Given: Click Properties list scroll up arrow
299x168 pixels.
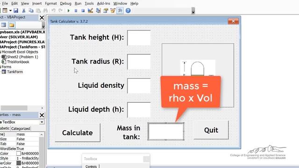Looking at the screenshot, I should tap(42, 135).
